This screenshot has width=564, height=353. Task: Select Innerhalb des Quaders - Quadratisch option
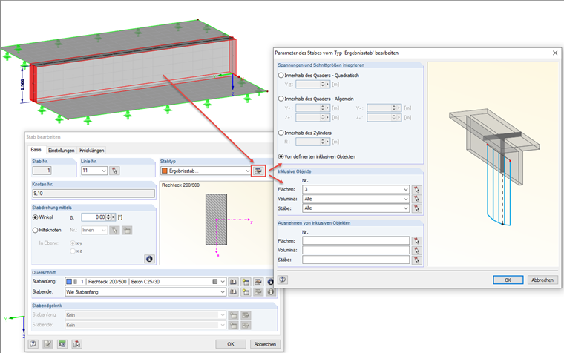[281, 76]
